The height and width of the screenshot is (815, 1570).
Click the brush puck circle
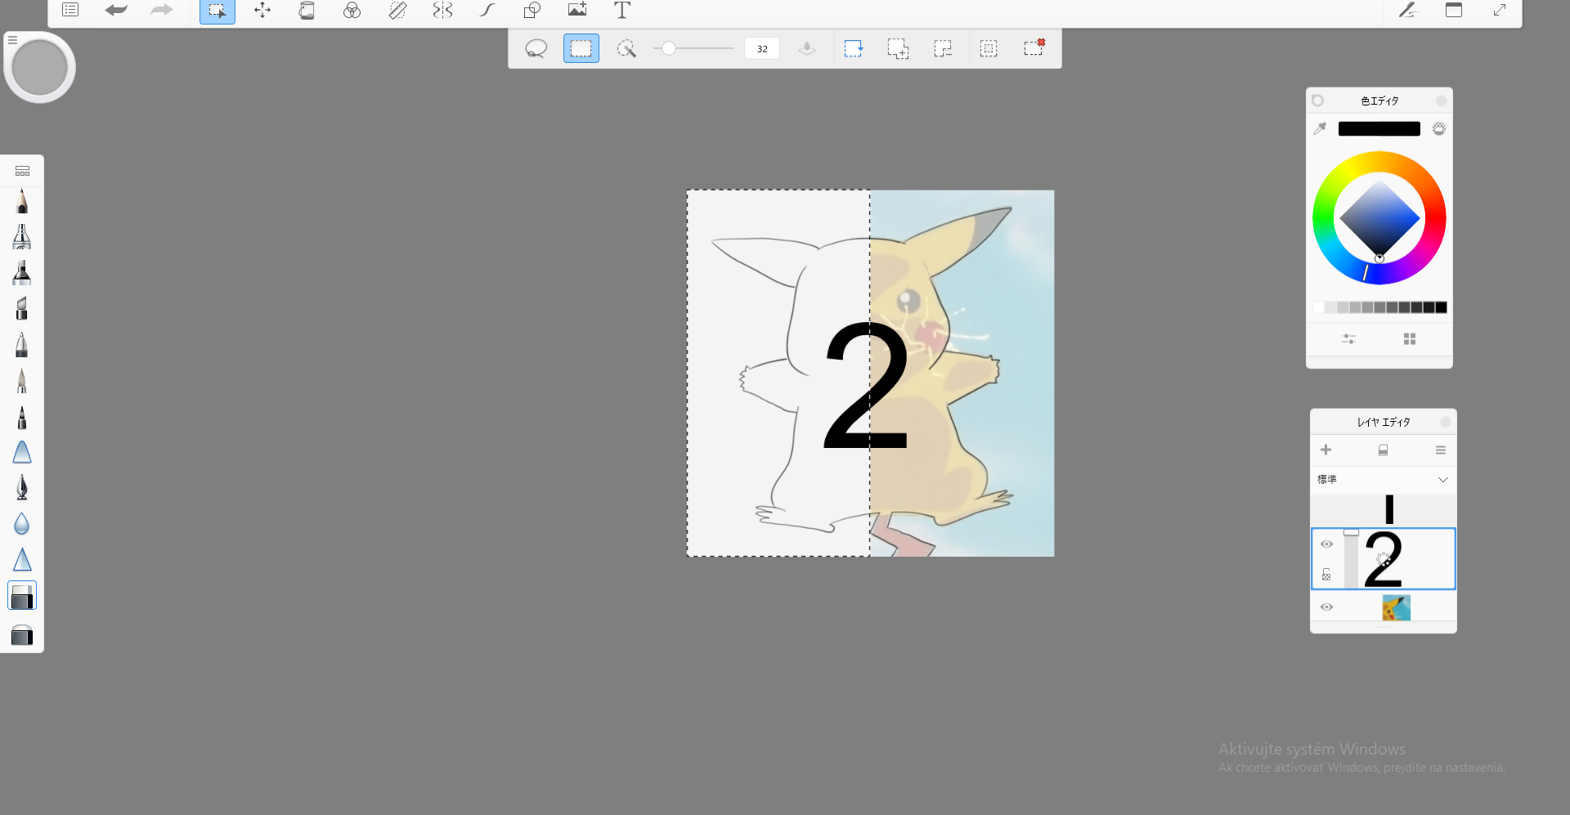[39, 68]
